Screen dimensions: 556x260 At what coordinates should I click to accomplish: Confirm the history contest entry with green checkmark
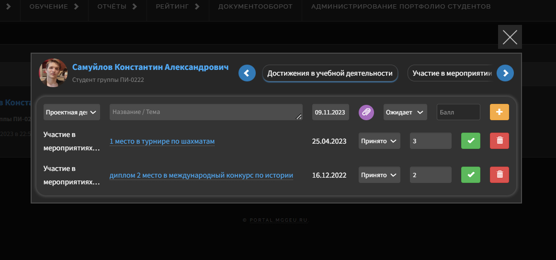tap(470, 175)
